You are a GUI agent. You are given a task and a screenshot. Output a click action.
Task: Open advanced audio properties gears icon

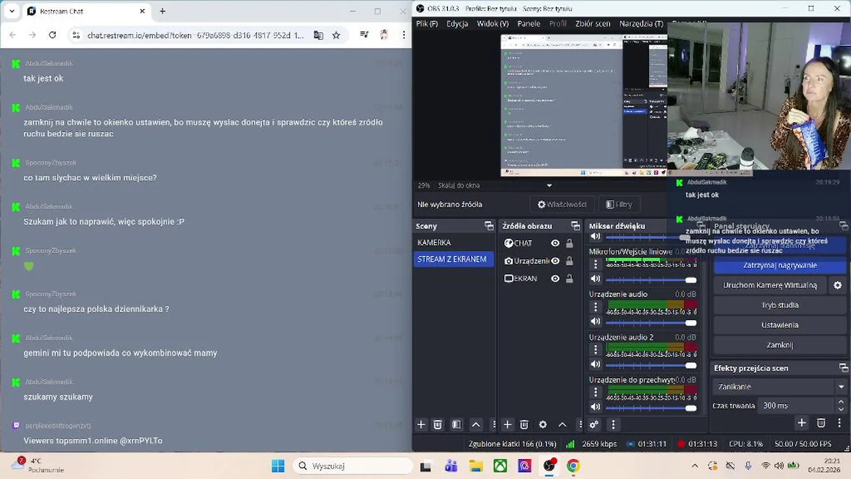click(x=594, y=424)
